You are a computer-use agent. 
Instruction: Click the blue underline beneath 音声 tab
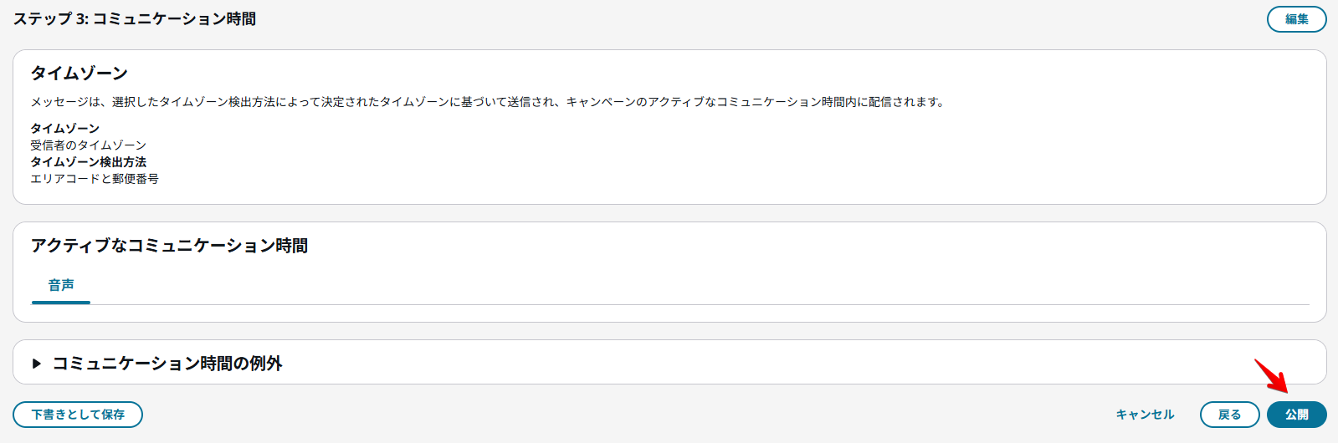click(x=61, y=302)
